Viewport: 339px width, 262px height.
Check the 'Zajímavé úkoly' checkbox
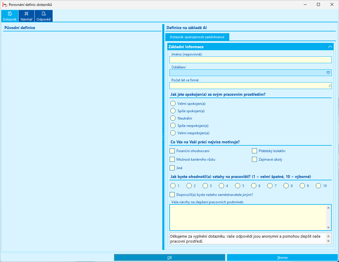point(254,159)
